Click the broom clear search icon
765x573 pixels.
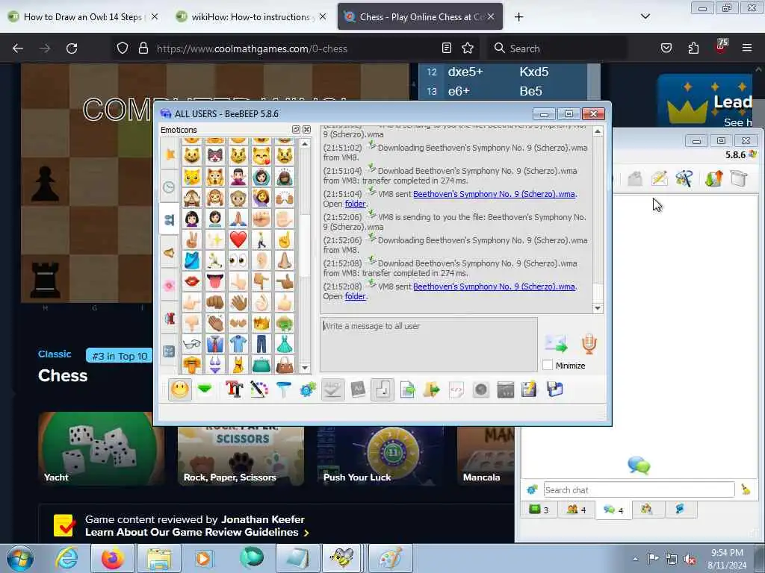tap(746, 489)
